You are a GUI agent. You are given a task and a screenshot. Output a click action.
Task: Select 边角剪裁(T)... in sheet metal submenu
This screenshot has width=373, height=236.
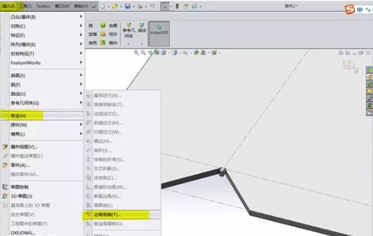coord(122,215)
